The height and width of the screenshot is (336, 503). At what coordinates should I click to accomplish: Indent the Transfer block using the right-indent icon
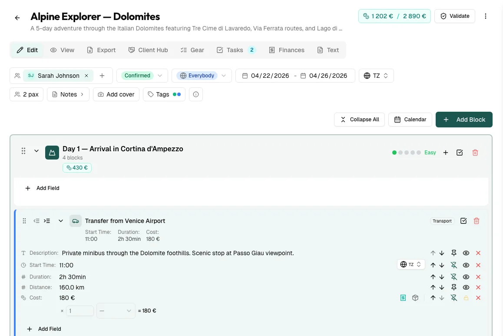point(47,221)
